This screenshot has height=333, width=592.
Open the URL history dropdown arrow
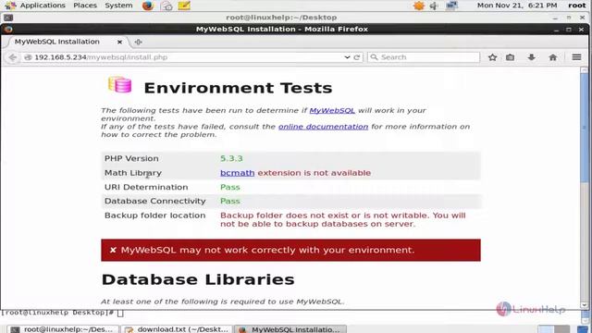(347, 57)
